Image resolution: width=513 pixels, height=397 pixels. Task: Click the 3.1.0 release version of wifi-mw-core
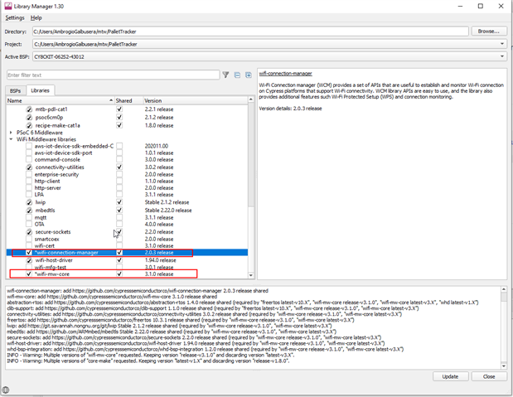click(x=159, y=274)
